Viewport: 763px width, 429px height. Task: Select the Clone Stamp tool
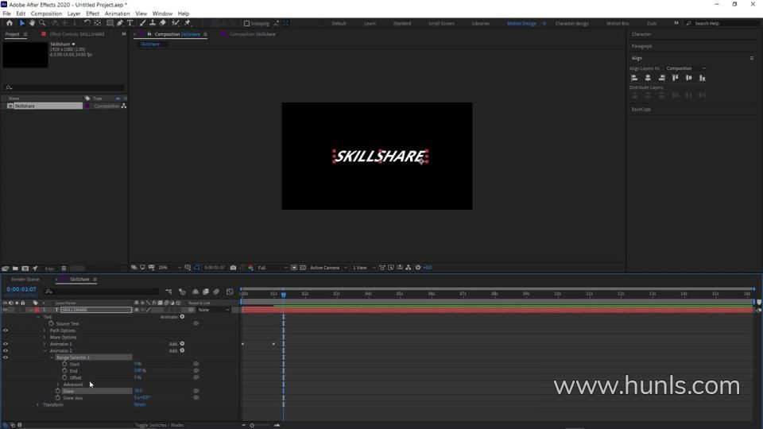[153, 23]
